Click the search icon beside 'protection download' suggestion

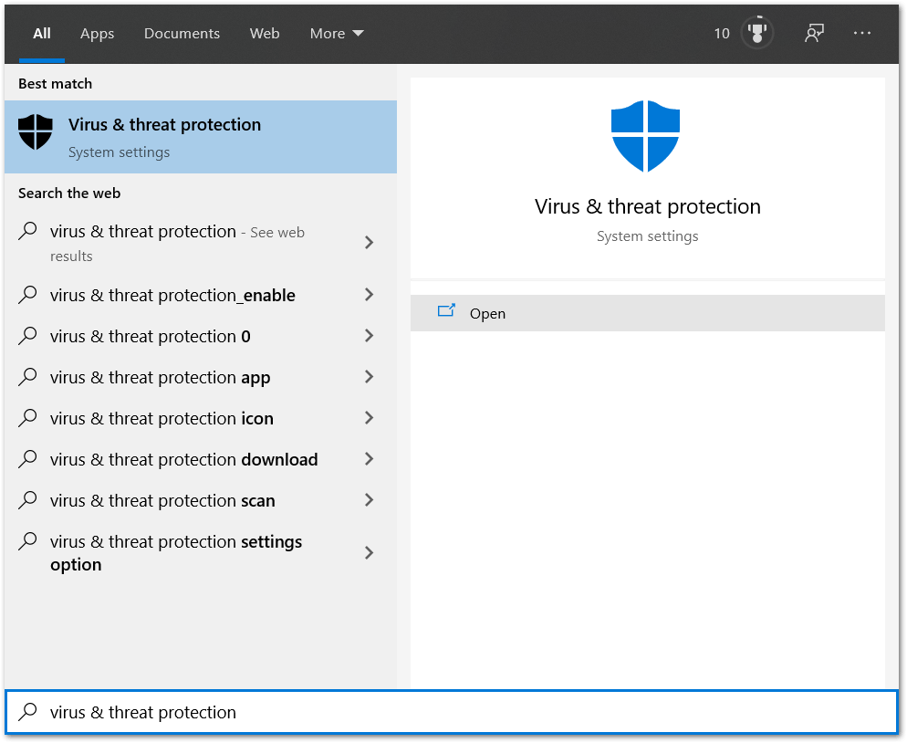click(x=27, y=459)
